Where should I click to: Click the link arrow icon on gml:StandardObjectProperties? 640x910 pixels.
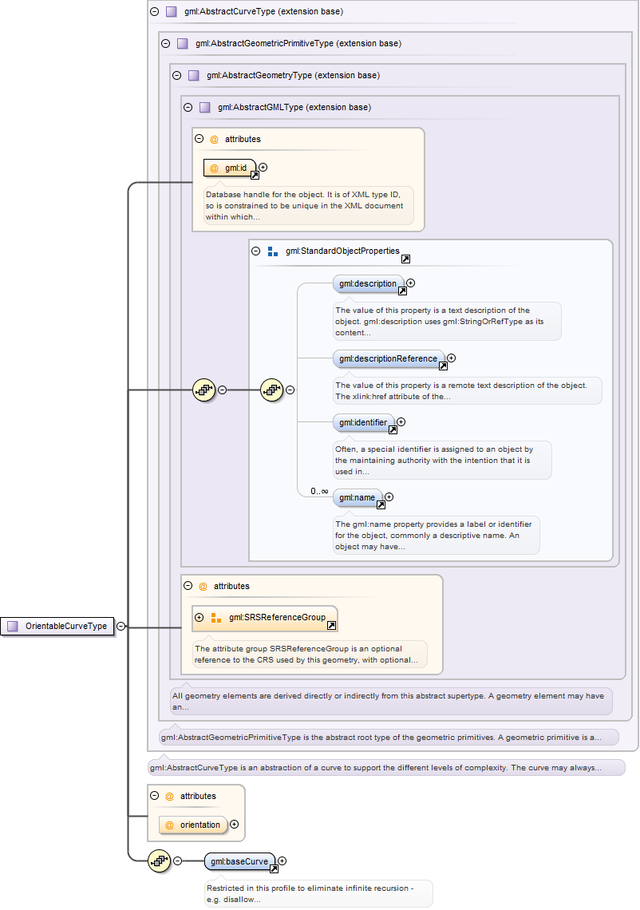click(x=405, y=259)
